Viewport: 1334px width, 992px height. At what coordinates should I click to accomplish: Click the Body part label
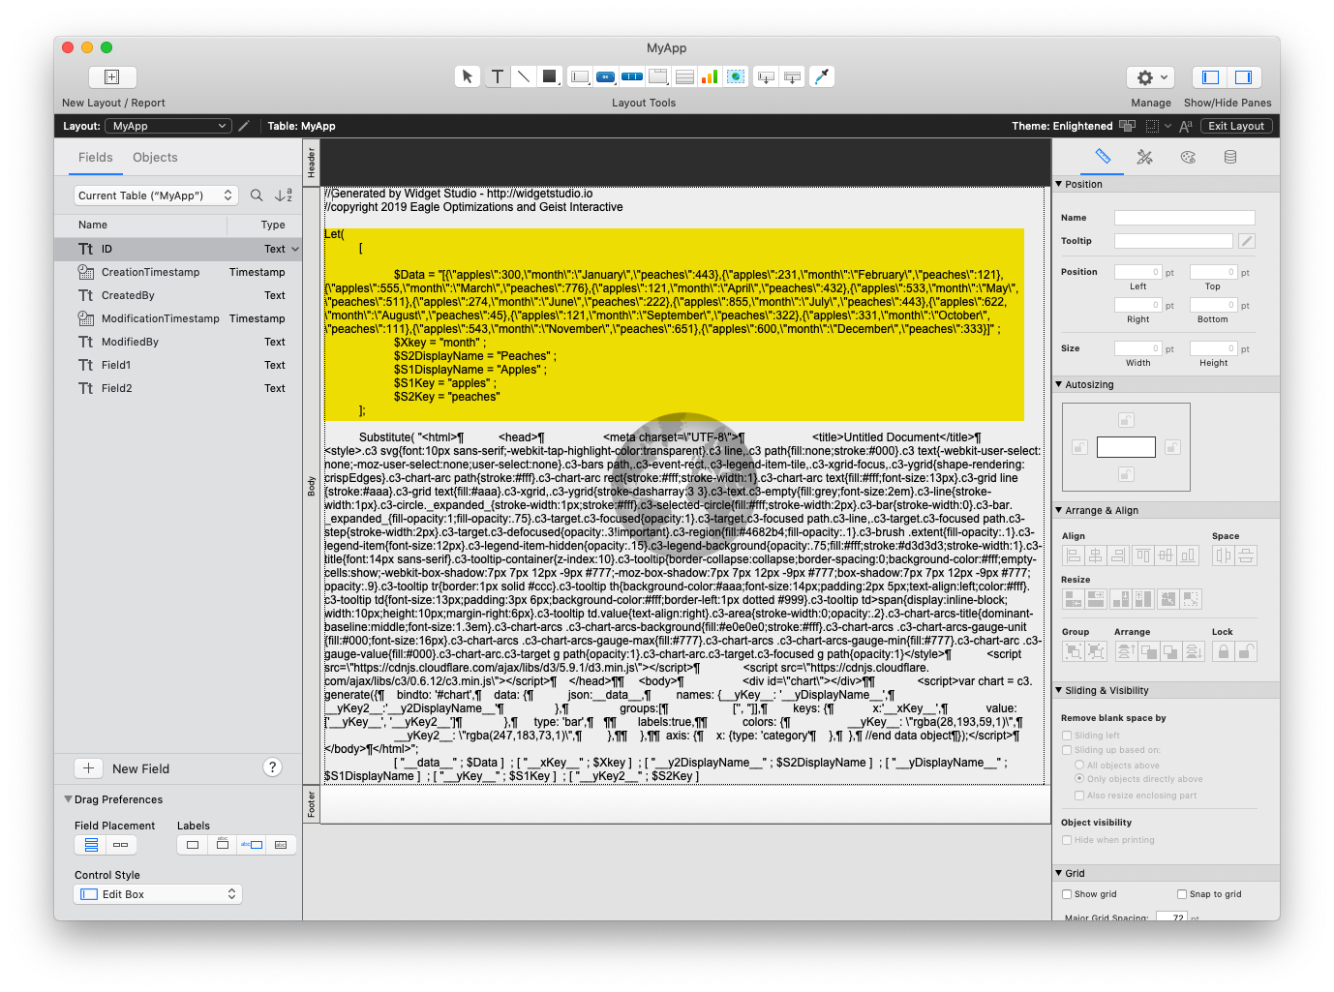(x=312, y=486)
